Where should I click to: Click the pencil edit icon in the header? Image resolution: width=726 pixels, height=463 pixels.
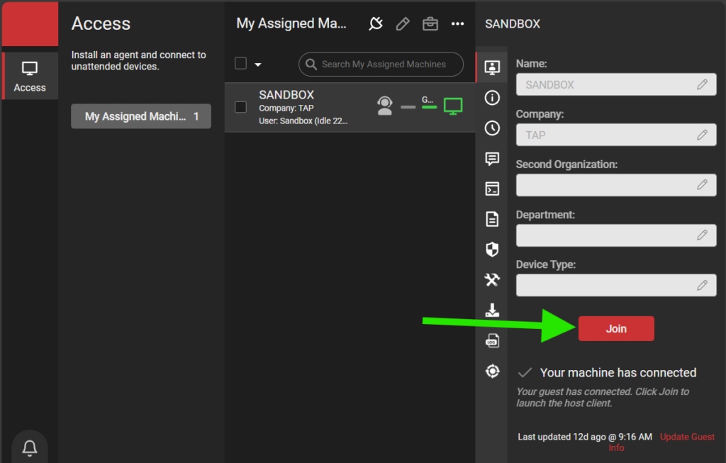pyautogui.click(x=403, y=23)
